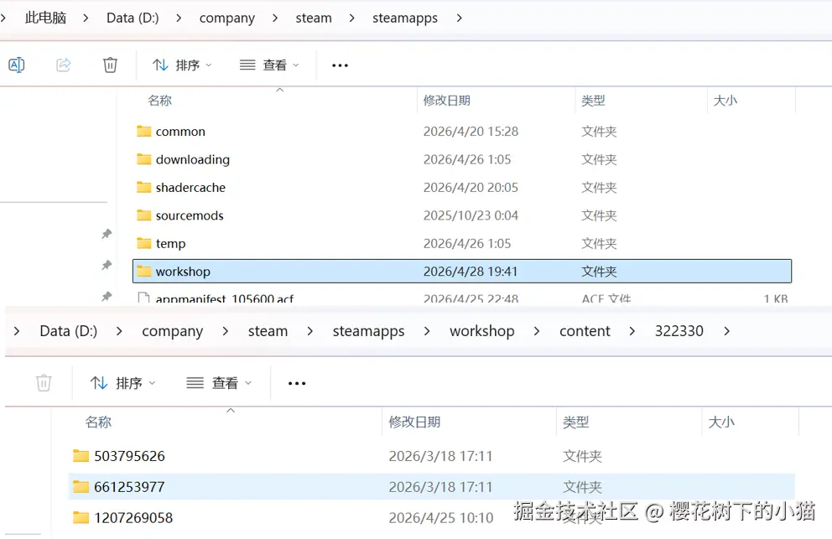Select the downloading folder icon

pyautogui.click(x=143, y=159)
